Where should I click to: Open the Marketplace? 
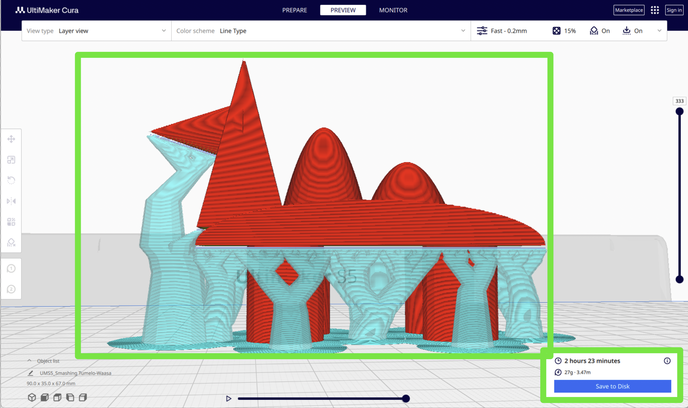click(x=629, y=10)
